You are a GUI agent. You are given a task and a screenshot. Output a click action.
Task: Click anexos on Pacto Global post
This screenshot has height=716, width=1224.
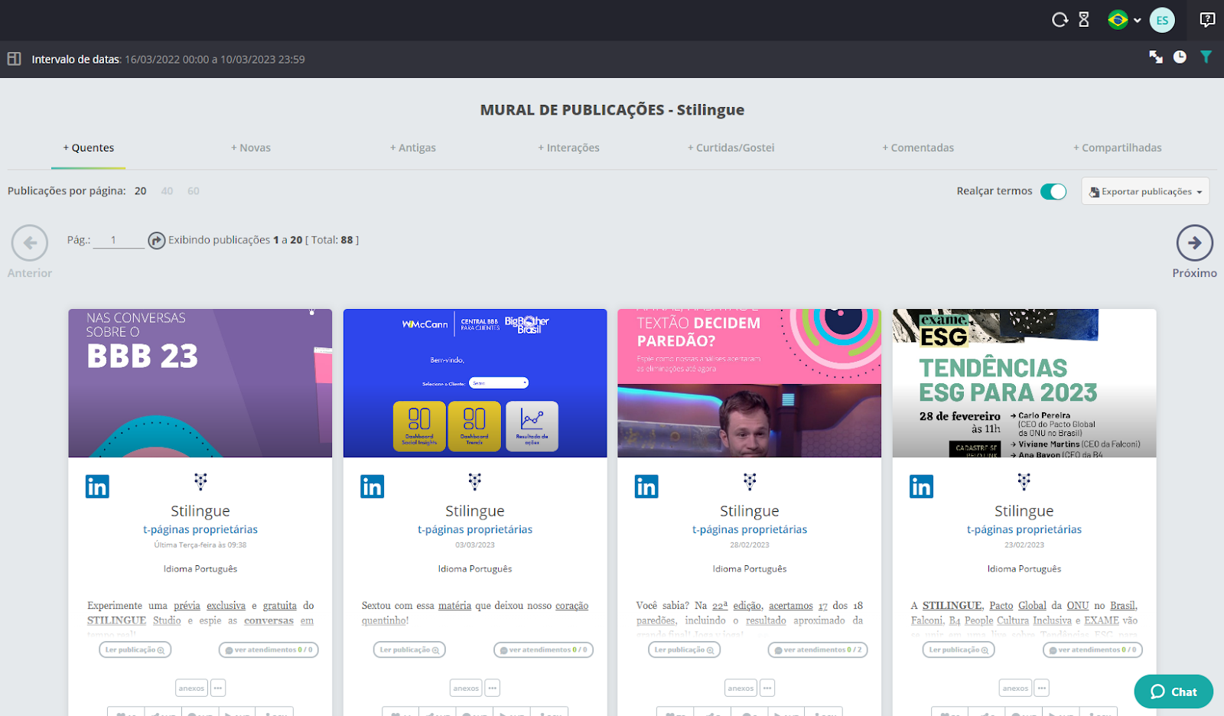pos(1015,688)
